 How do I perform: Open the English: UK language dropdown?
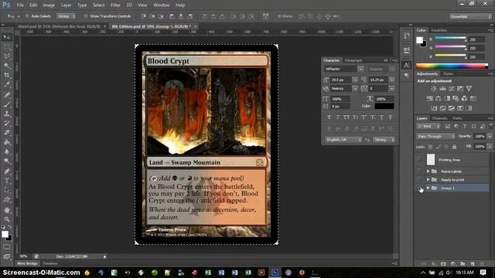(343, 140)
